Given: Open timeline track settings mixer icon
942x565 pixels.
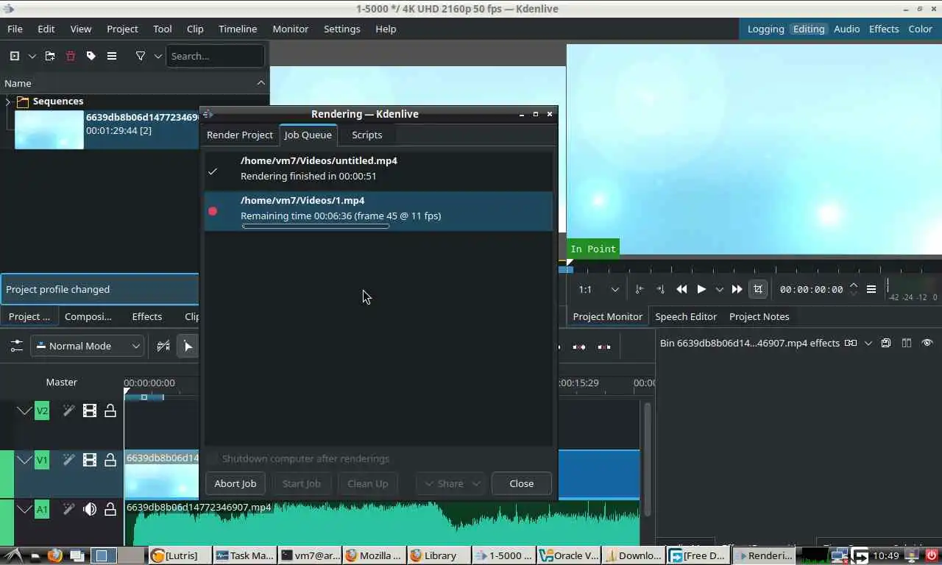Looking at the screenshot, I should [16, 346].
